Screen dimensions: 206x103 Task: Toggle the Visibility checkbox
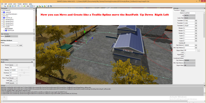pos(185,43)
